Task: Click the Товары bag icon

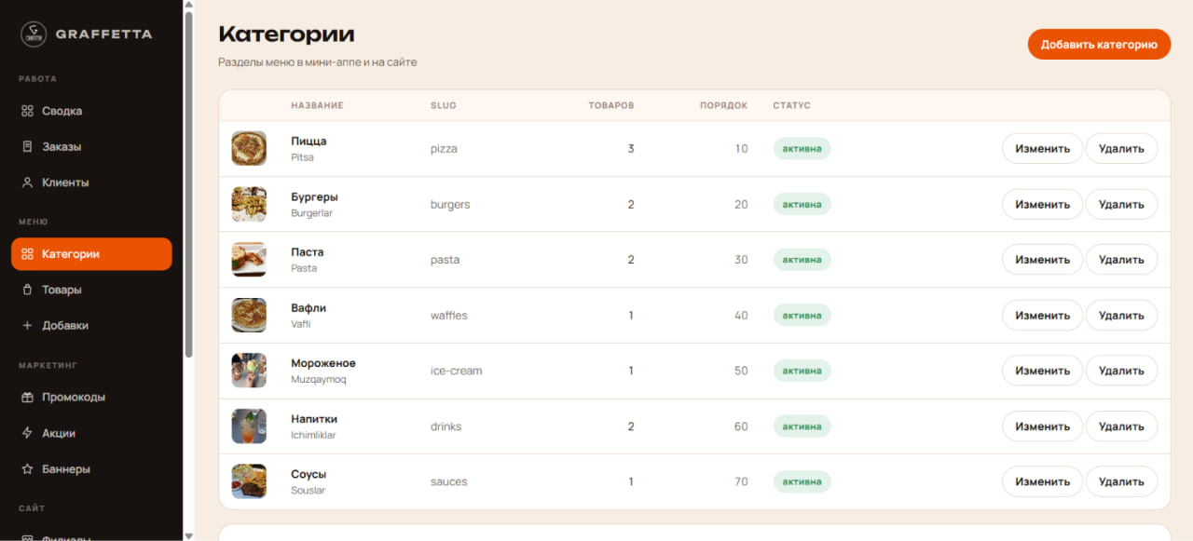Action: point(27,290)
